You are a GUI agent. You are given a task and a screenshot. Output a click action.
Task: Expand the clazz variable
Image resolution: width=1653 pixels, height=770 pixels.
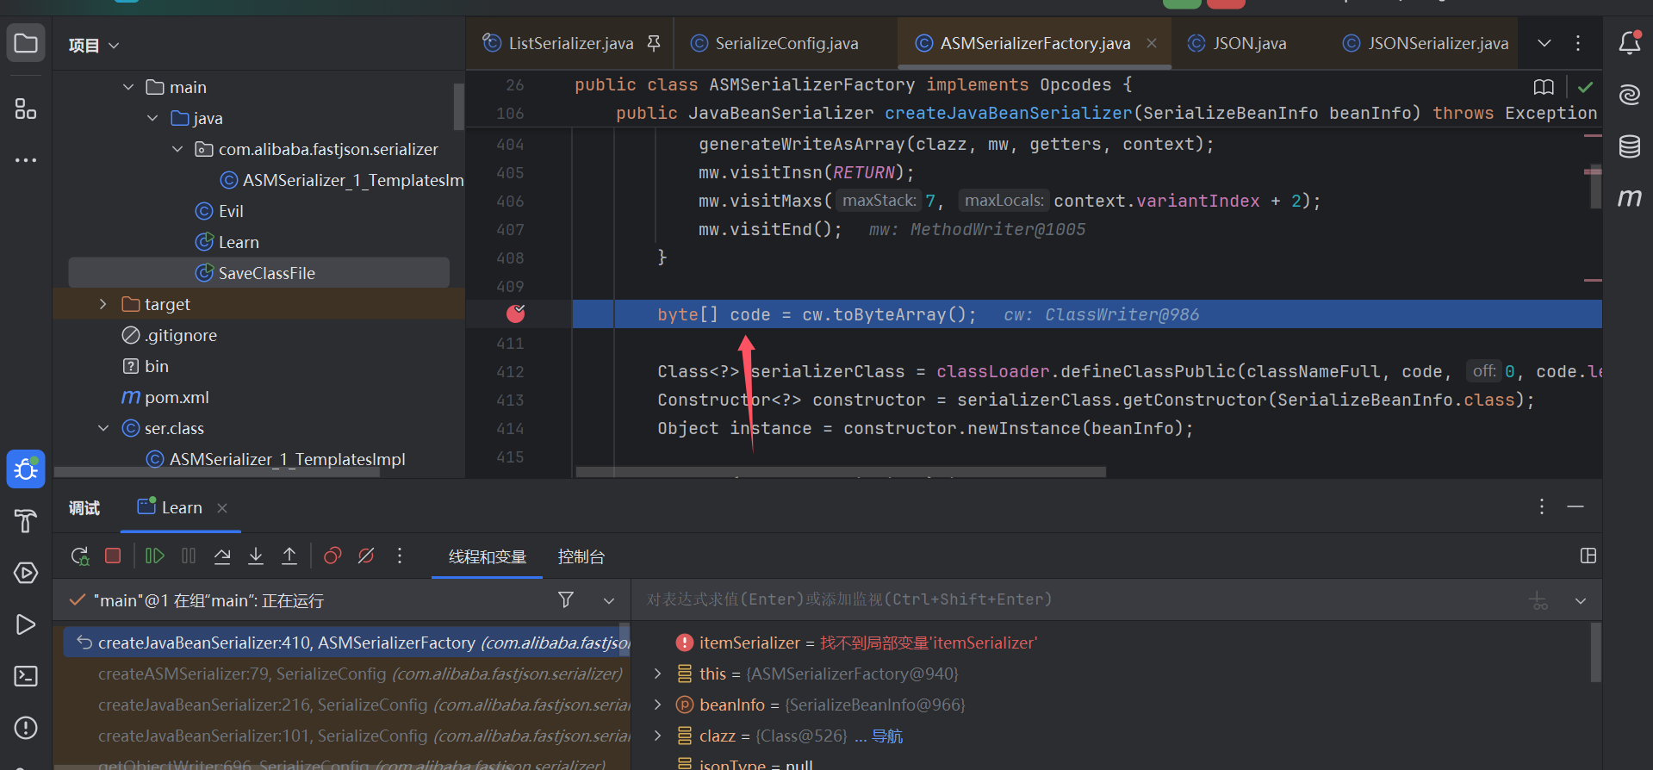click(x=658, y=736)
